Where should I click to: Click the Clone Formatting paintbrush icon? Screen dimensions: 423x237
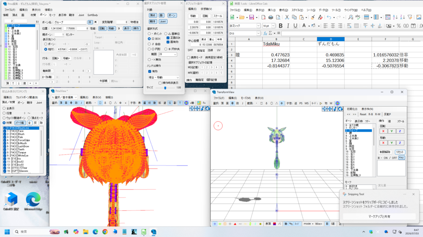tap(313, 17)
